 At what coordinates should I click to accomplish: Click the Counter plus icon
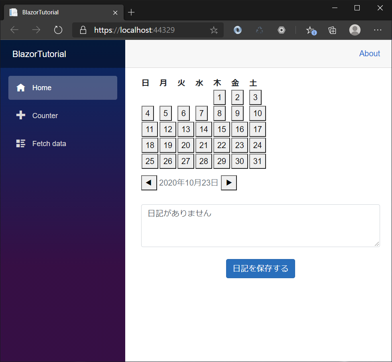(x=21, y=115)
